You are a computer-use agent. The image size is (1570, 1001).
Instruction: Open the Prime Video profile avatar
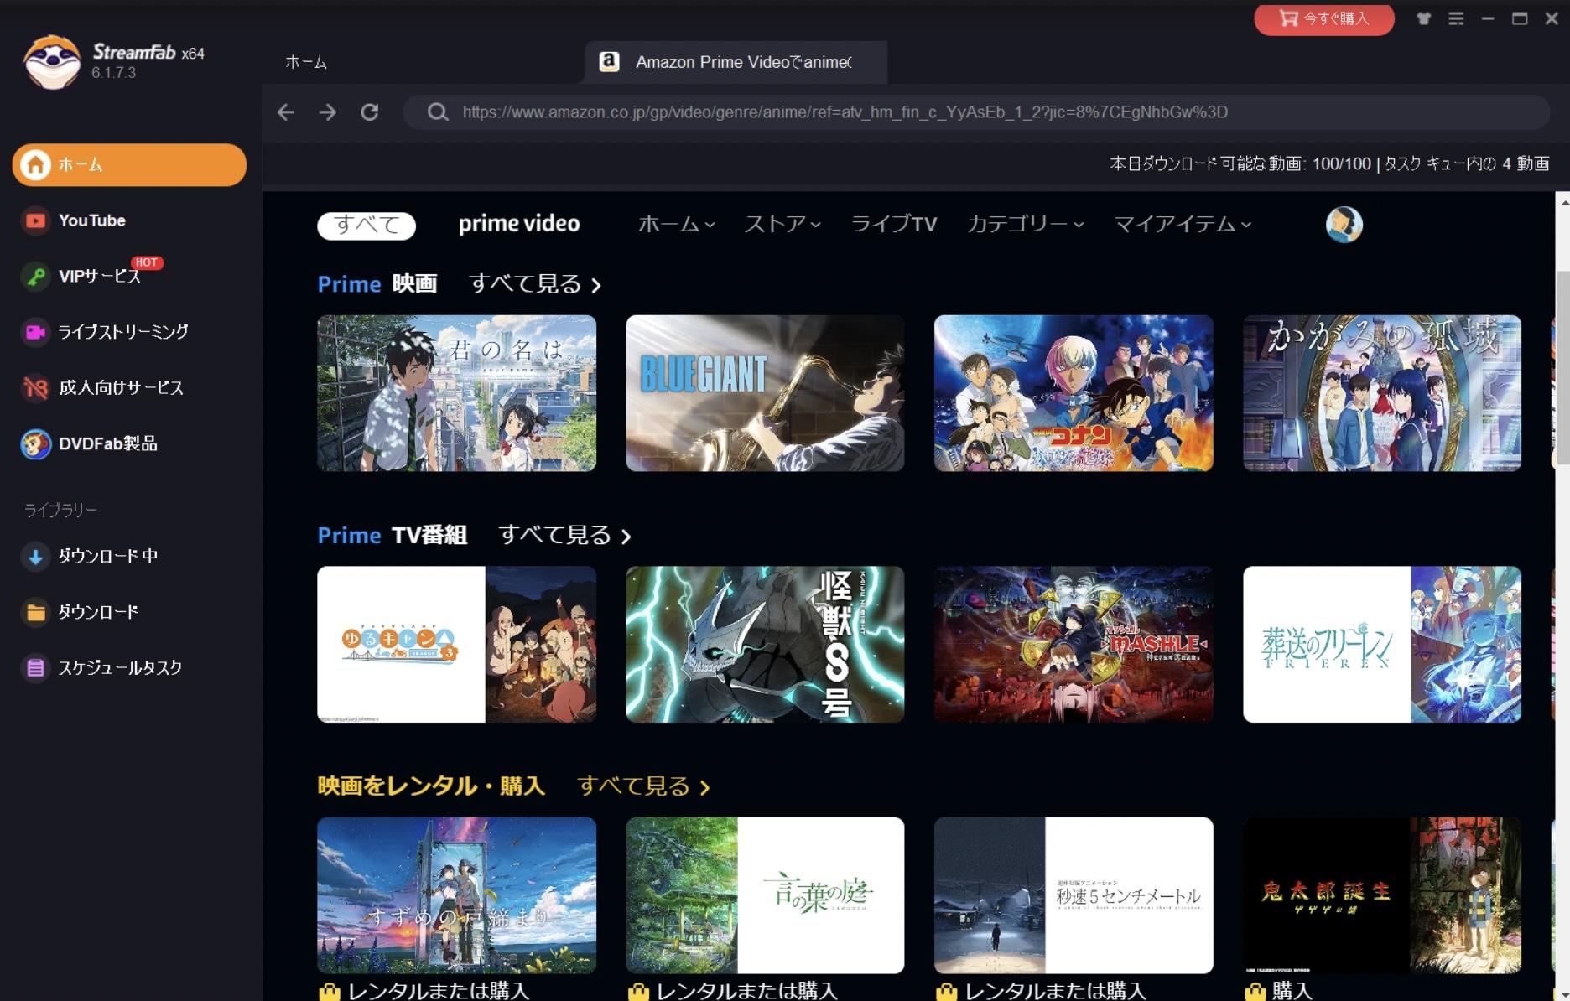1344,225
